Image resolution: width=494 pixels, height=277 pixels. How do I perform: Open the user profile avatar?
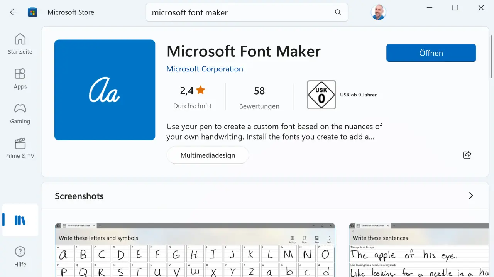coord(378,12)
